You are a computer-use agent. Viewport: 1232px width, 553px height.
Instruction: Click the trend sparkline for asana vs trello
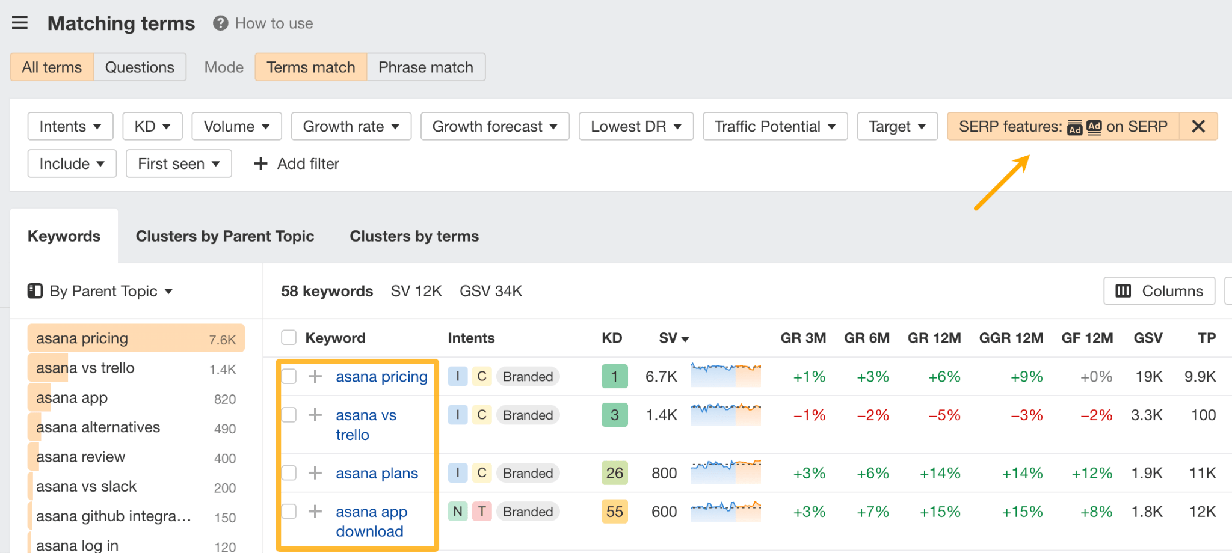pos(725,414)
